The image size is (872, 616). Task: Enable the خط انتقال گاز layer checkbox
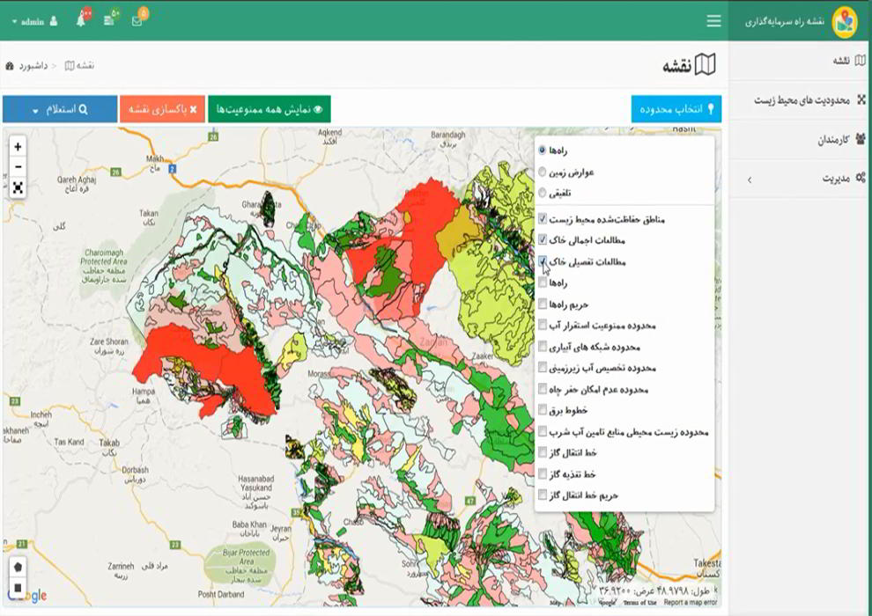tap(543, 452)
